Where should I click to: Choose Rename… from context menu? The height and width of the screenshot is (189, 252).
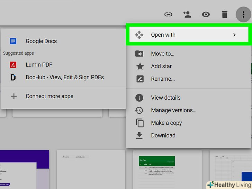coord(189,79)
